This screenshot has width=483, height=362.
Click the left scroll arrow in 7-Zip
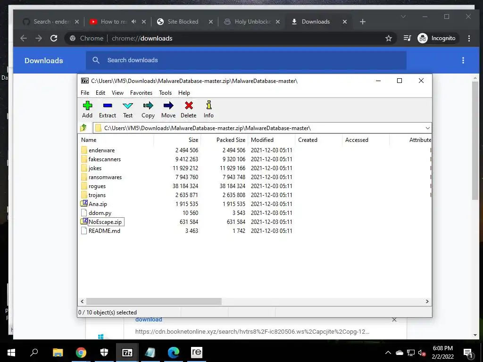tap(82, 301)
